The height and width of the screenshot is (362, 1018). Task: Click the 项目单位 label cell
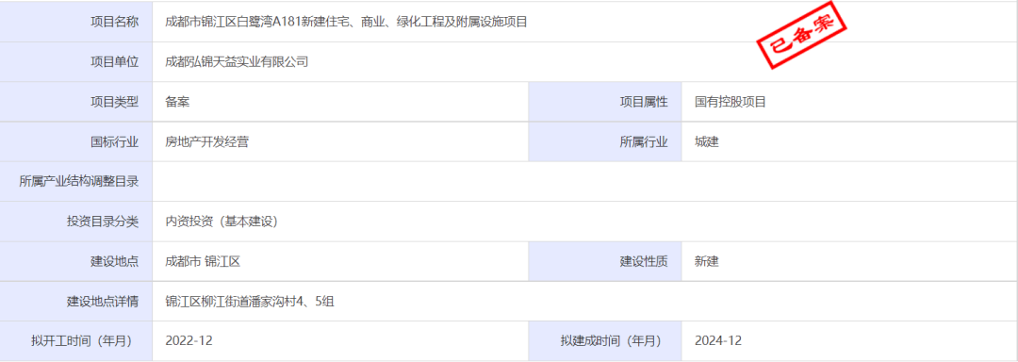pyautogui.click(x=76, y=62)
